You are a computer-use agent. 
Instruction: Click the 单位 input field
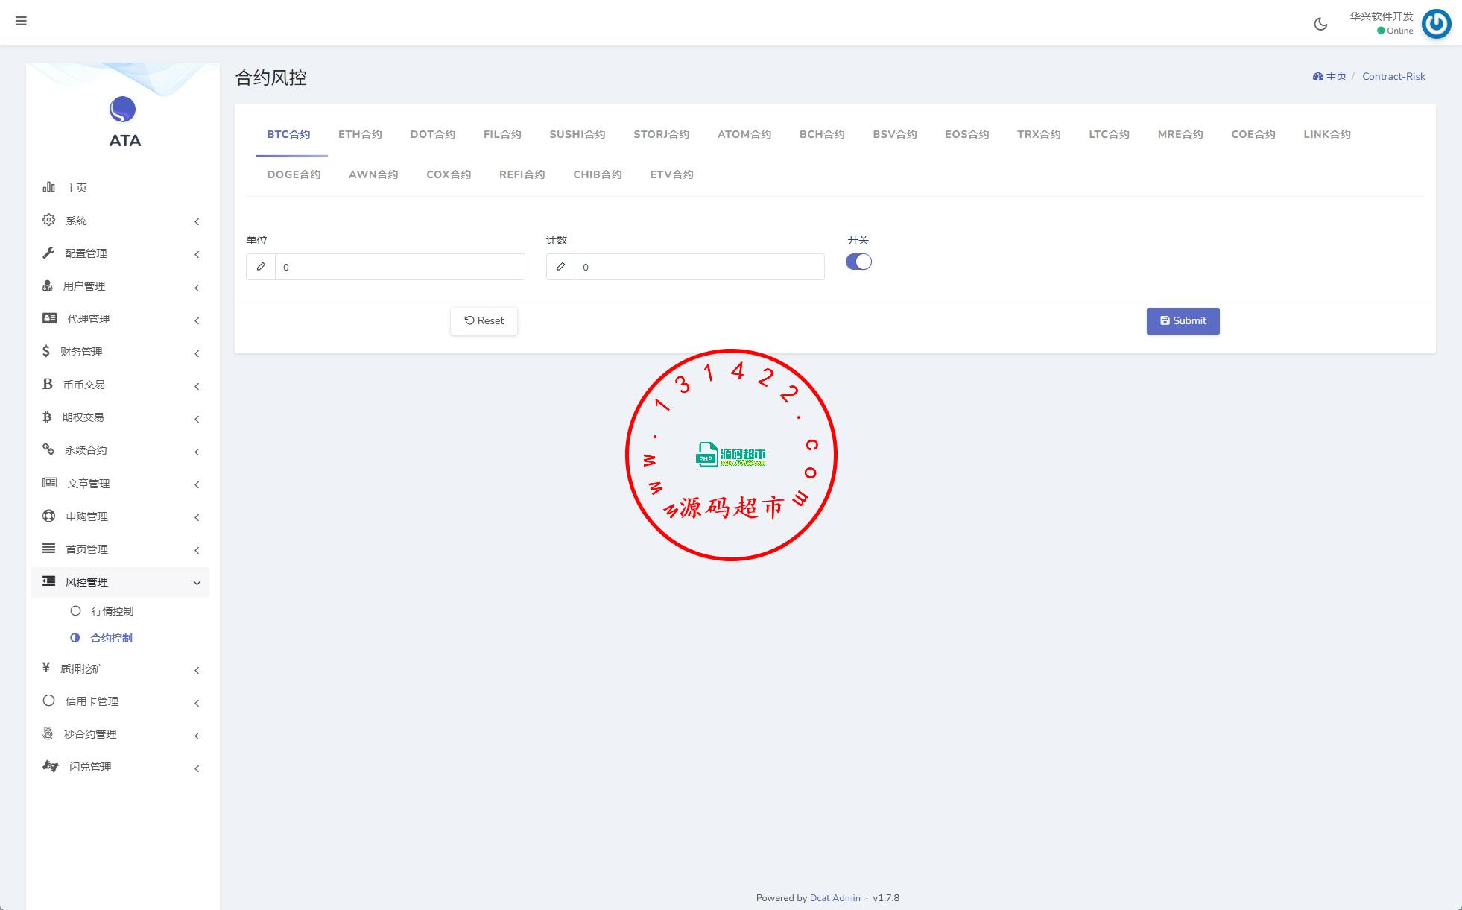(x=399, y=267)
